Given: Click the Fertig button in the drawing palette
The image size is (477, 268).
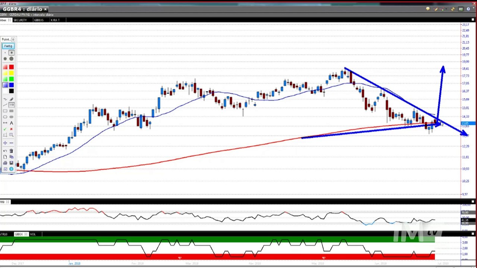Looking at the screenshot, I should (x=8, y=46).
